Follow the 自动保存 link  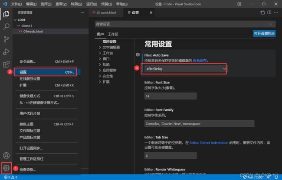tap(200, 61)
